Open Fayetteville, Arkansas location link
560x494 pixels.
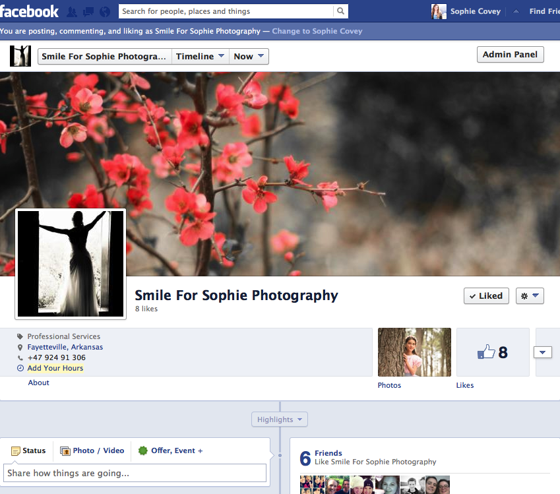pyautogui.click(x=65, y=347)
